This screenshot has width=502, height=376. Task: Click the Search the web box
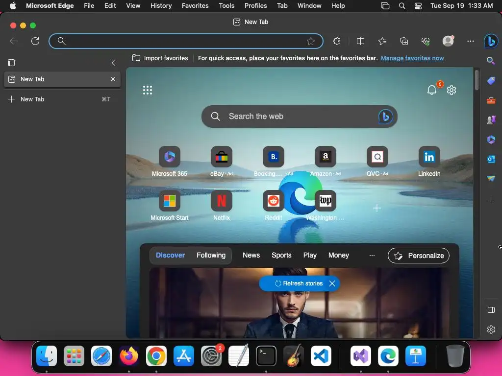300,117
